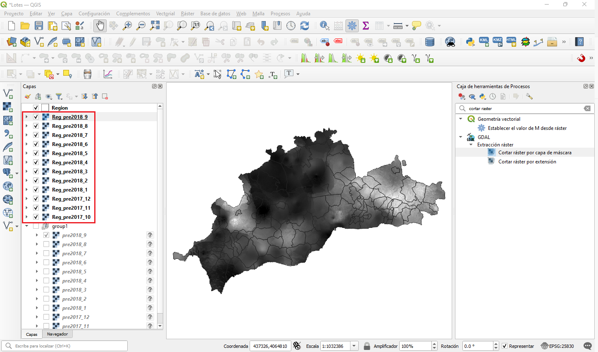
Task: Toggle the Representar render checkbox
Action: [505, 346]
